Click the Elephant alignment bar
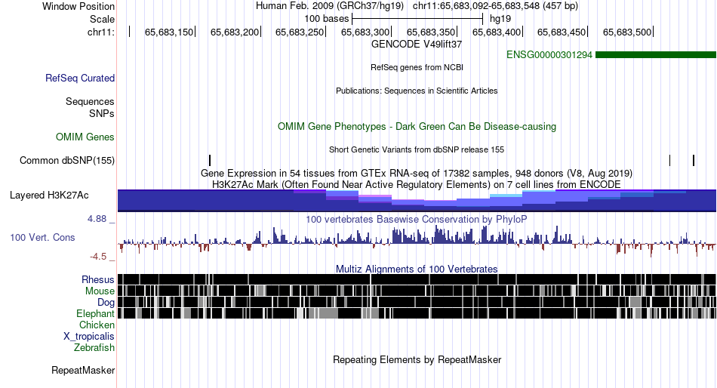The width and height of the screenshot is (717, 388). (x=417, y=313)
